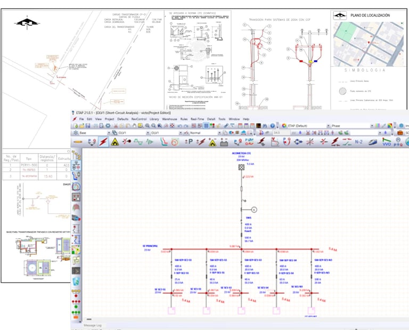Click the Edit mode pencil bar icon
This screenshot has height=330, width=409.
[x=78, y=142]
